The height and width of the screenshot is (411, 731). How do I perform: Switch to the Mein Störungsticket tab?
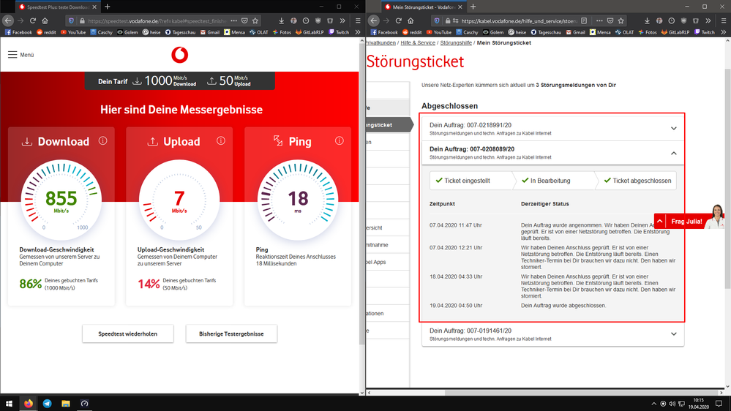point(424,7)
